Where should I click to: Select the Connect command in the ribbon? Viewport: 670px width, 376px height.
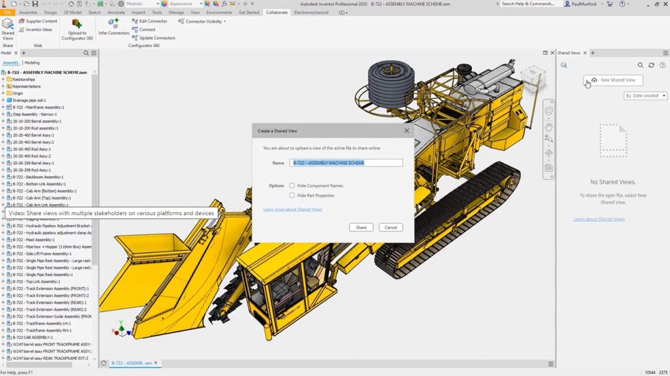tap(143, 29)
